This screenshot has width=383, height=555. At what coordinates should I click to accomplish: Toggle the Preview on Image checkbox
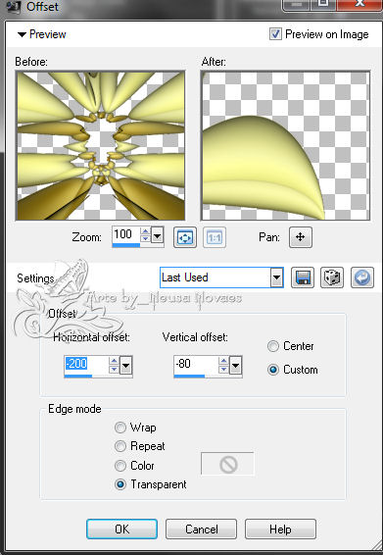(x=275, y=34)
